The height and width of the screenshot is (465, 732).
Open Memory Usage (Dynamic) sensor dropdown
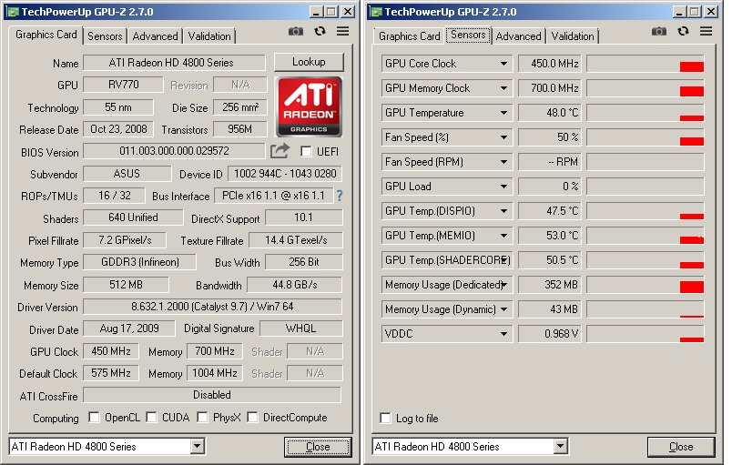coord(503,309)
